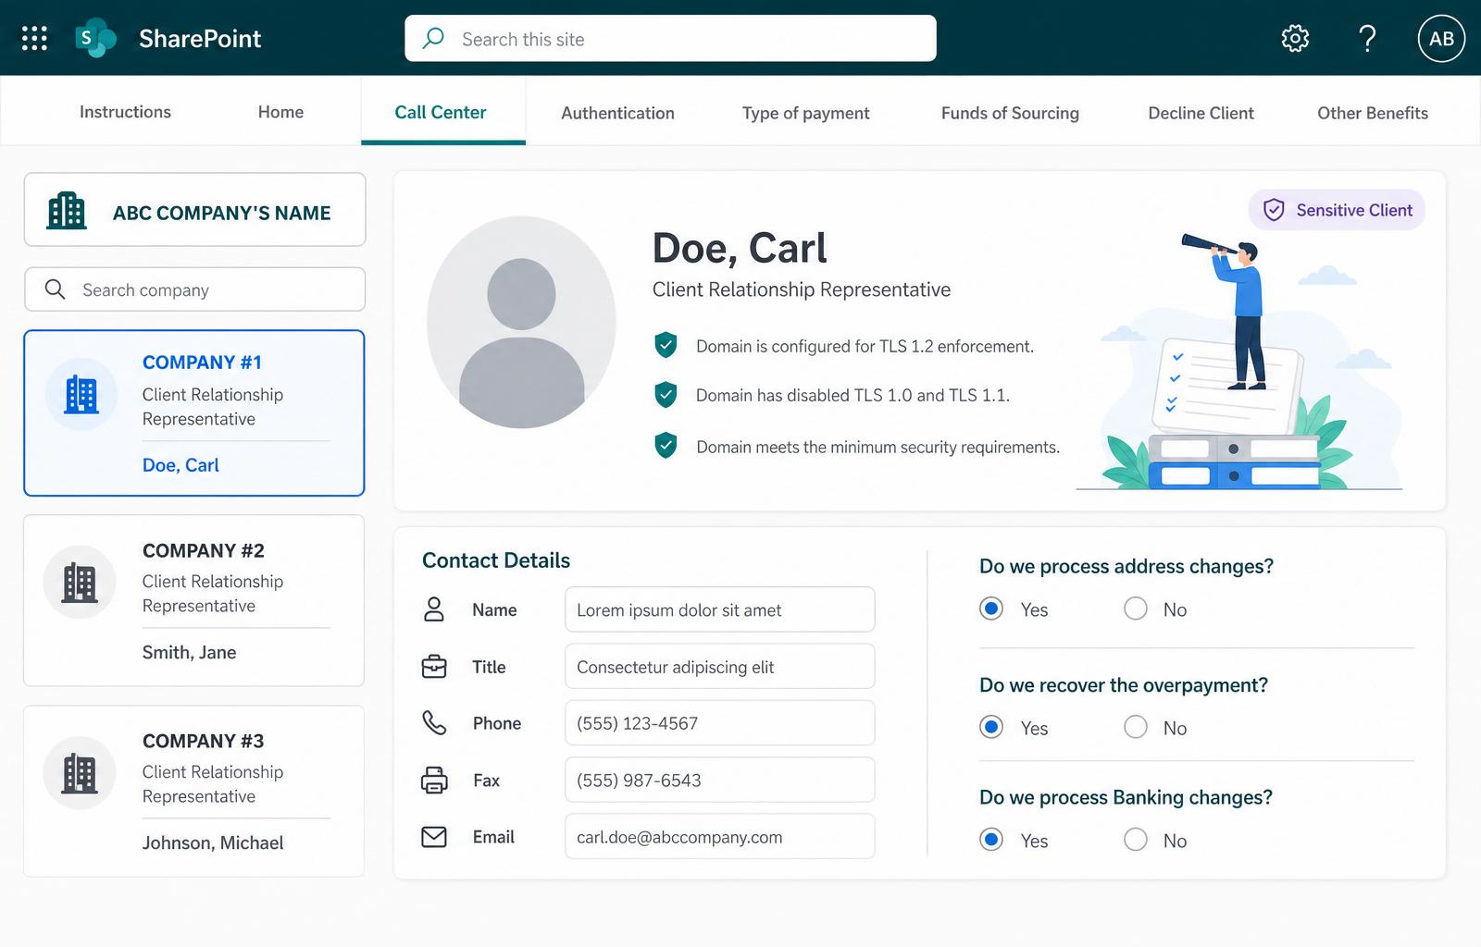Open the help question mark icon
This screenshot has width=1481, height=947.
(x=1367, y=38)
